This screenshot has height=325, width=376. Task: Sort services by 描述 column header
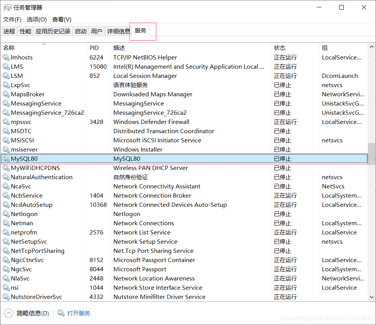pos(191,48)
